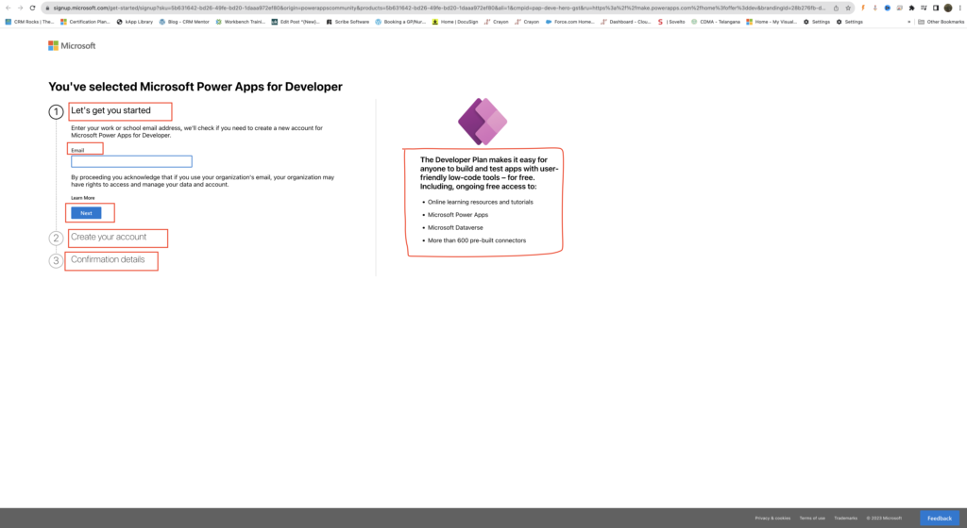This screenshot has height=528, width=967.
Task: Open Booking a GP/Nurse bookmark
Action: (x=400, y=22)
